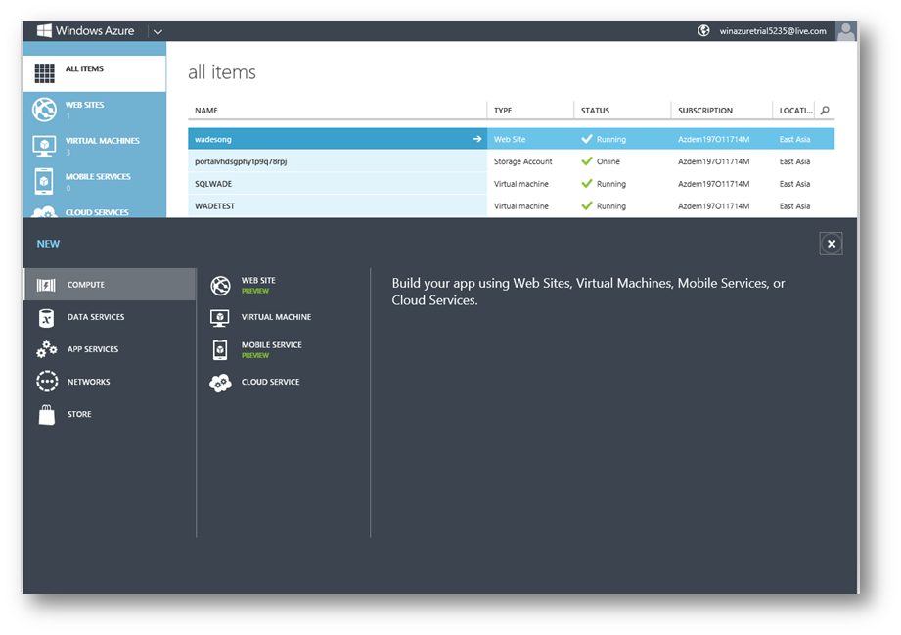Click the subscription cell for SQLWADE
The height and width of the screenshot is (635, 901).
(714, 184)
